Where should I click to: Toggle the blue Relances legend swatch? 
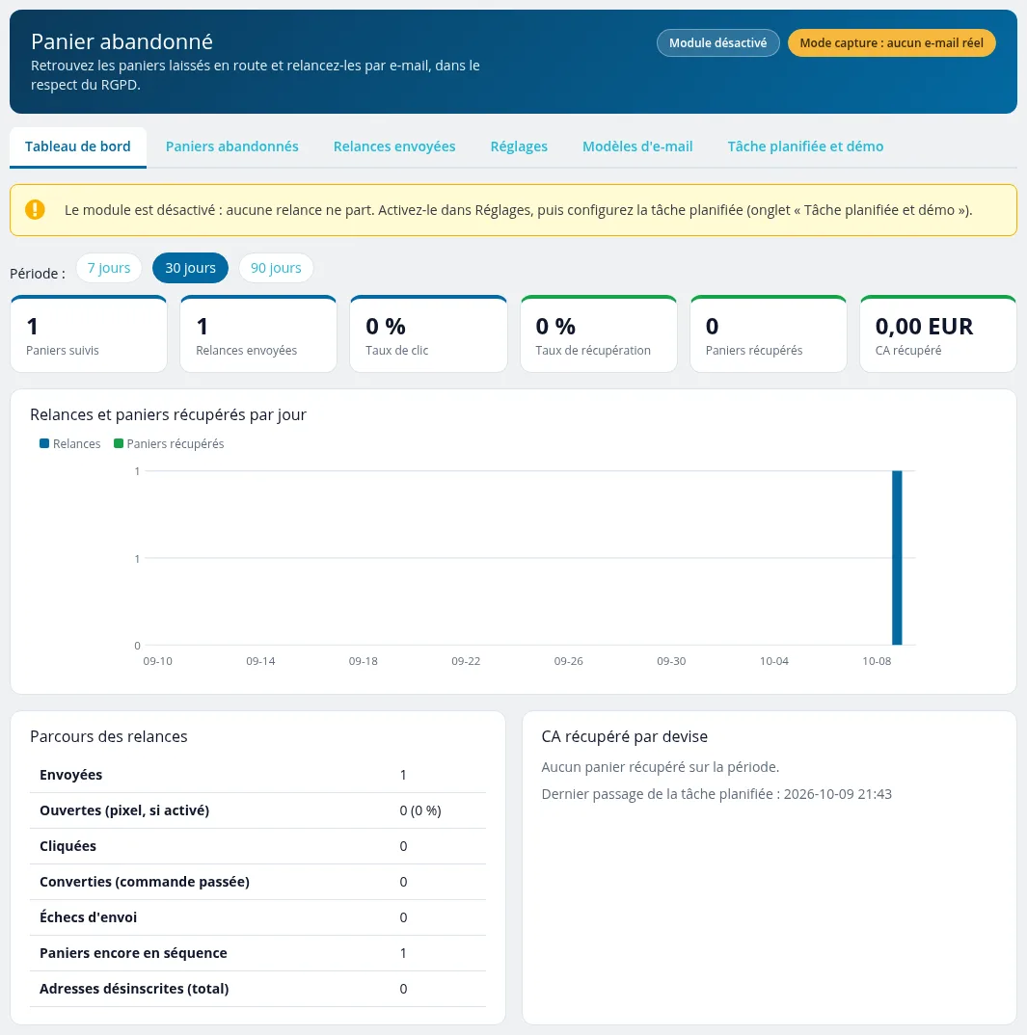coord(44,443)
